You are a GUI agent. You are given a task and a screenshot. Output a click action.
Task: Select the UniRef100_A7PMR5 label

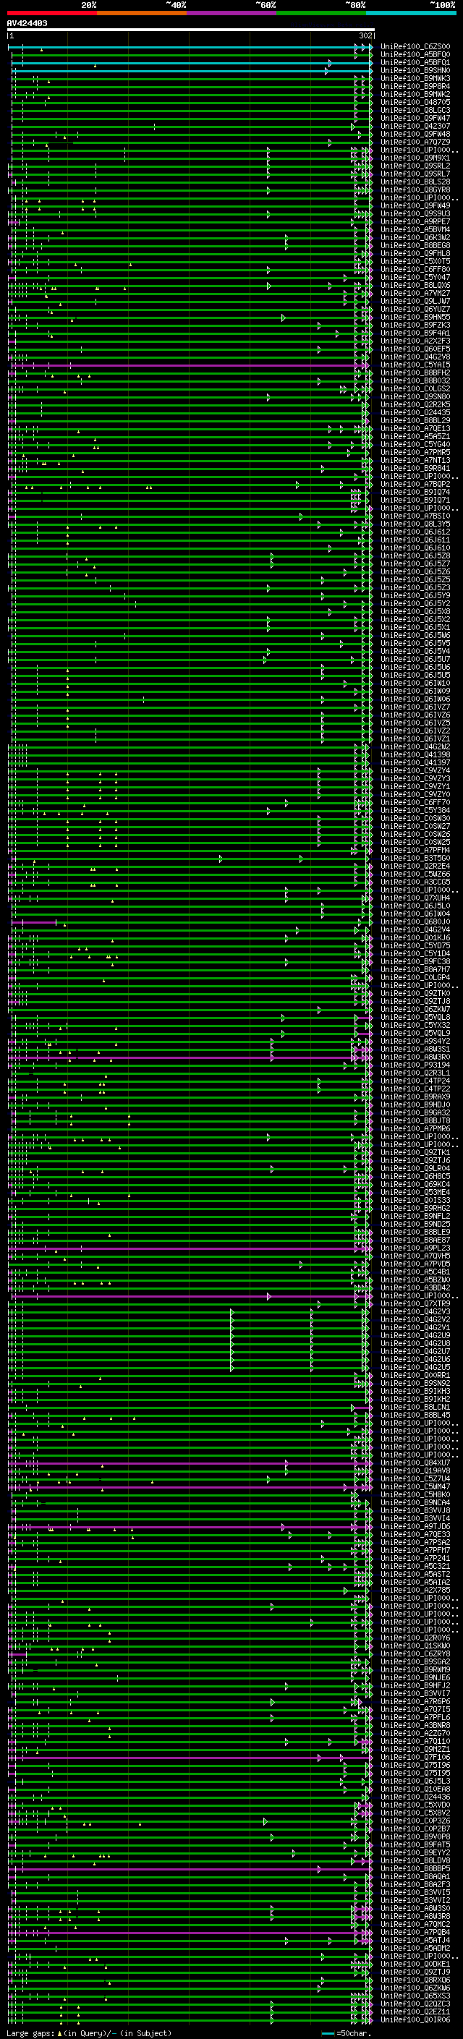[415, 452]
